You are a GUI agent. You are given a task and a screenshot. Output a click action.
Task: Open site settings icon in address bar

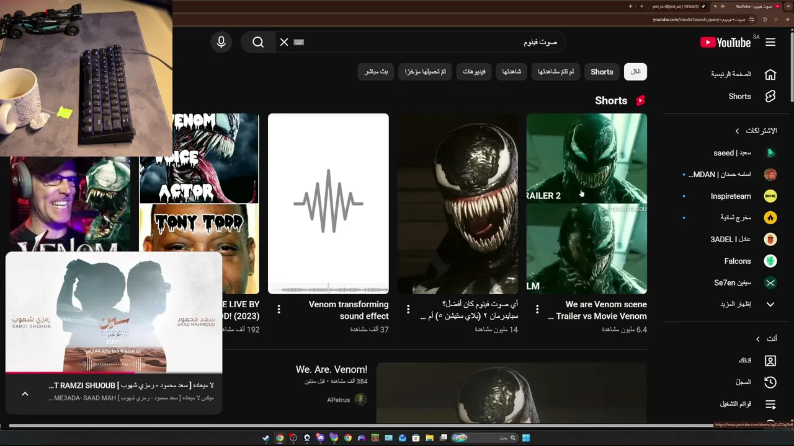752,19
